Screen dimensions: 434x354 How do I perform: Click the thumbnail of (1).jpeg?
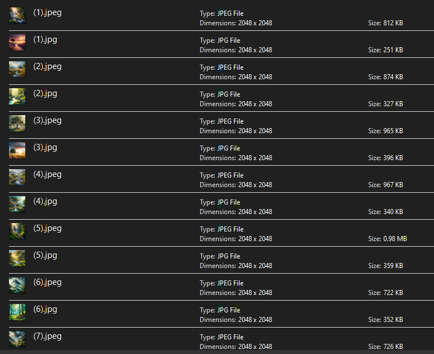click(17, 16)
